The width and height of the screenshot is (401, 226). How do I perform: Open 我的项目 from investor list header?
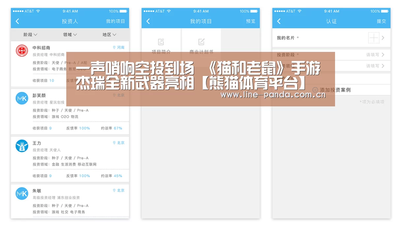coord(115,21)
